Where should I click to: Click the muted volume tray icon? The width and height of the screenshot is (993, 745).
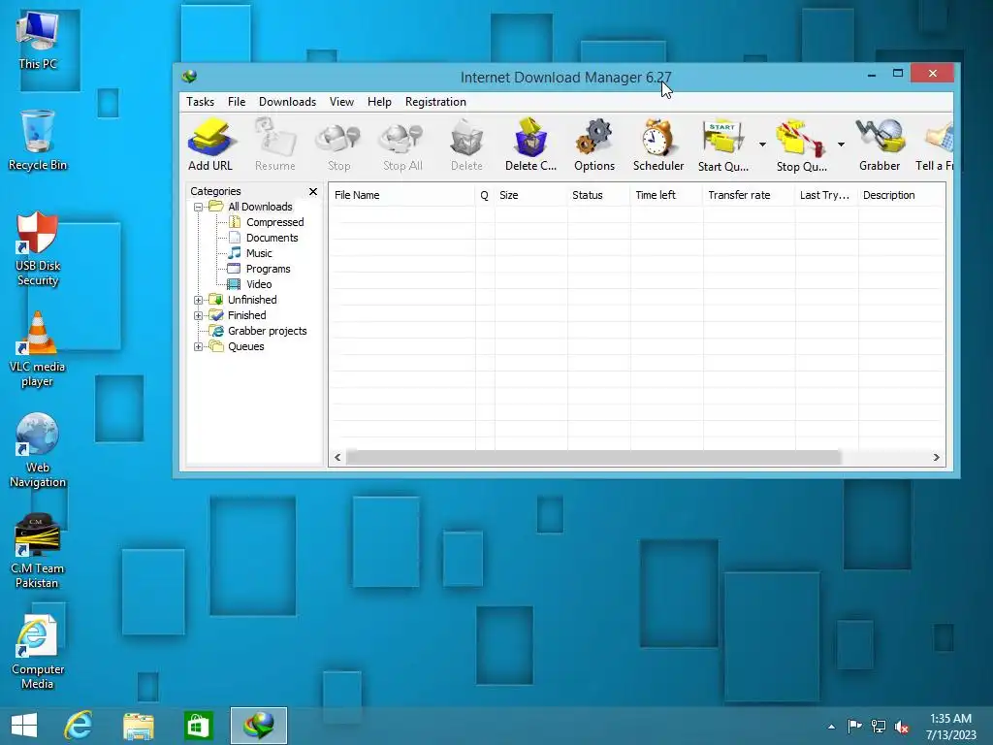[902, 728]
